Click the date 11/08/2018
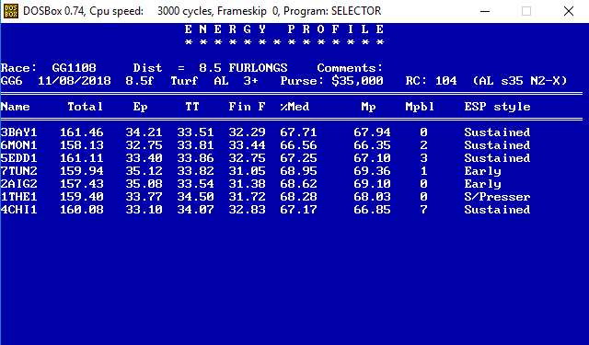 75,81
